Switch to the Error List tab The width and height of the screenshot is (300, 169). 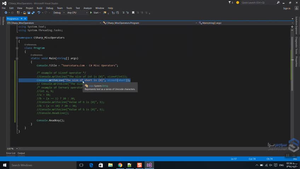pyautogui.click(x=11, y=153)
